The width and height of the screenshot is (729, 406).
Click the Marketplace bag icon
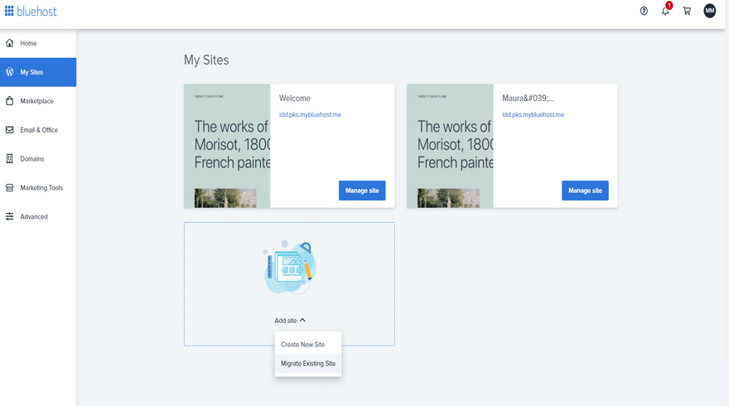coord(9,101)
